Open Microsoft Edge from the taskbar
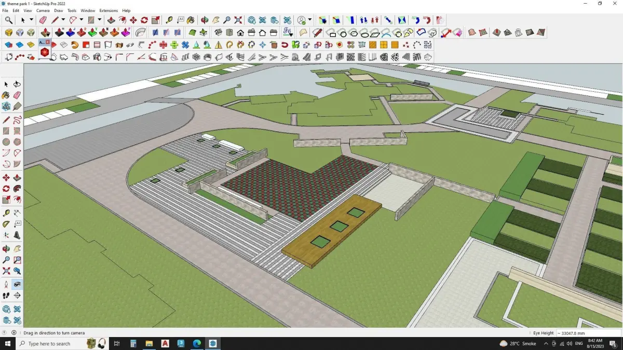Screen dimensions: 623x350 pos(197,344)
